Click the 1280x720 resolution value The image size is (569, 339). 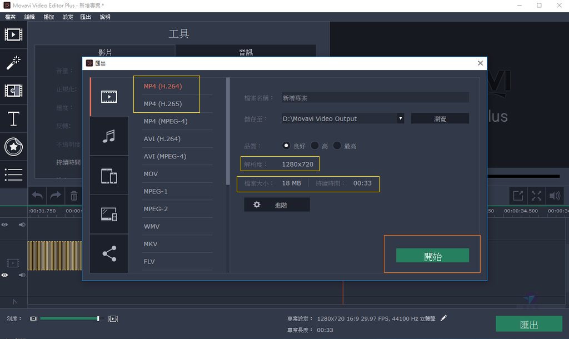(x=298, y=164)
